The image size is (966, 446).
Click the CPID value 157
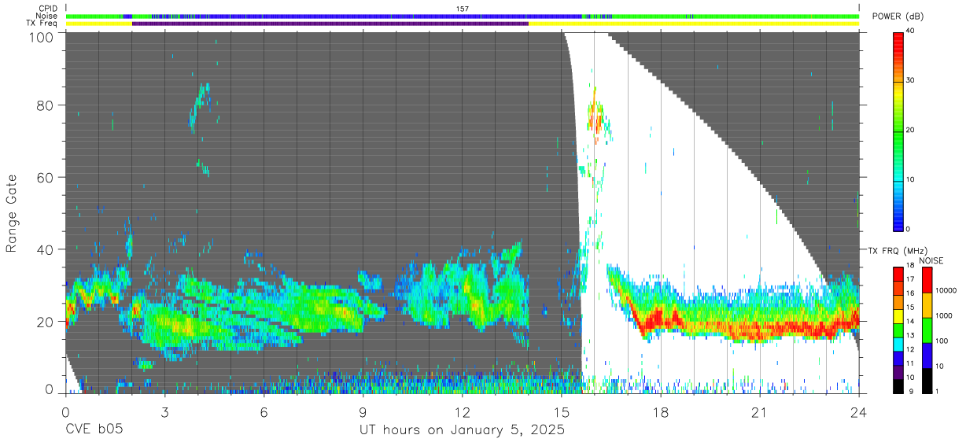click(x=463, y=9)
